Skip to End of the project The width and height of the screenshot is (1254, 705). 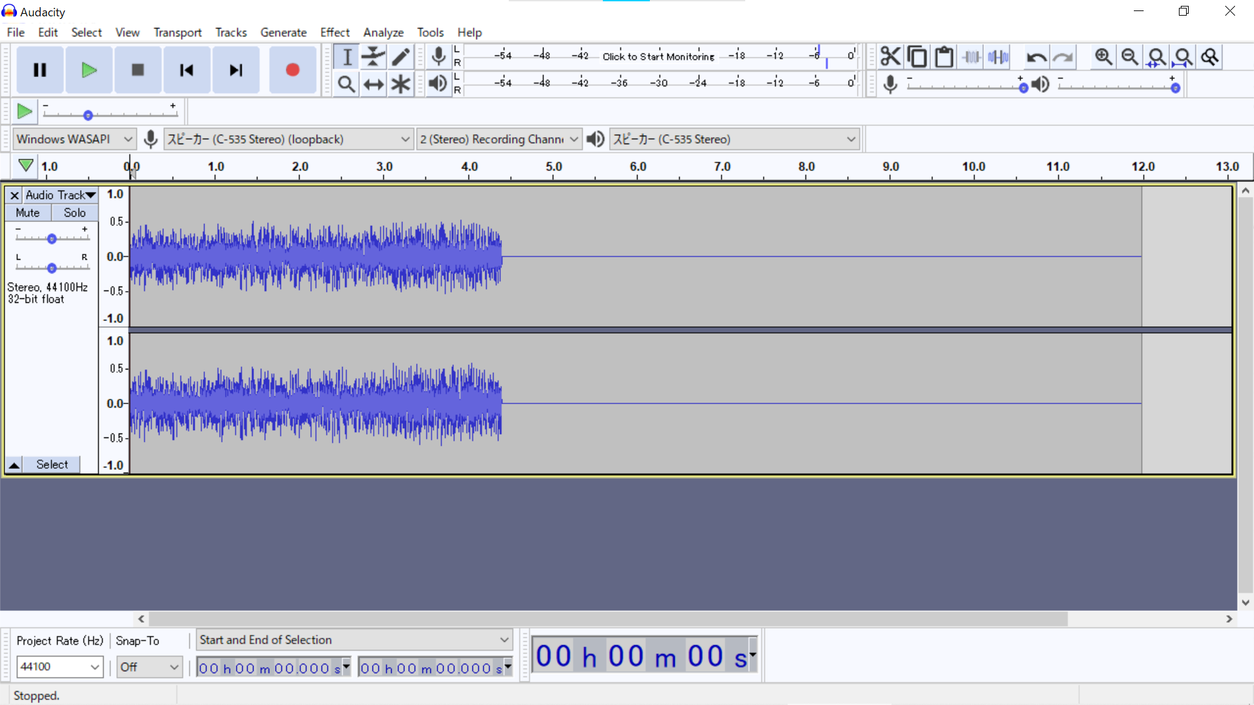(236, 70)
